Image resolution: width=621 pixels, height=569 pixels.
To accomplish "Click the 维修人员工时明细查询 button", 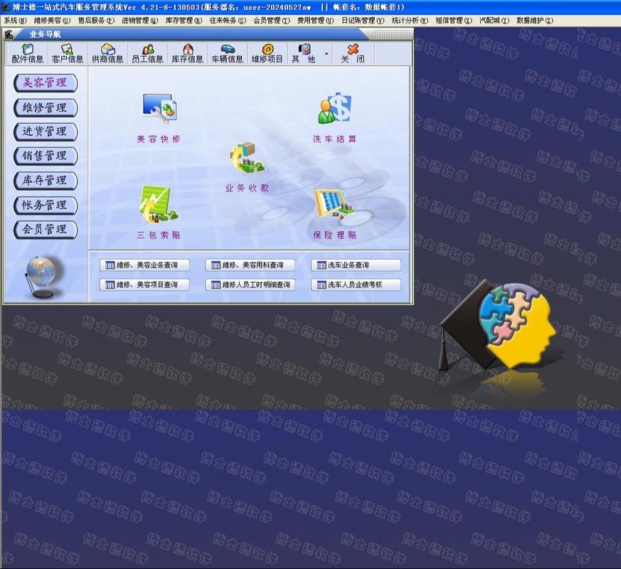I will 250,284.
